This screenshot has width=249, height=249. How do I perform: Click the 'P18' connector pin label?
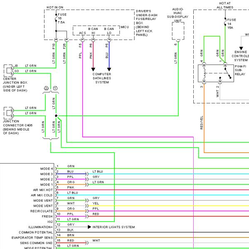pos(54,46)
